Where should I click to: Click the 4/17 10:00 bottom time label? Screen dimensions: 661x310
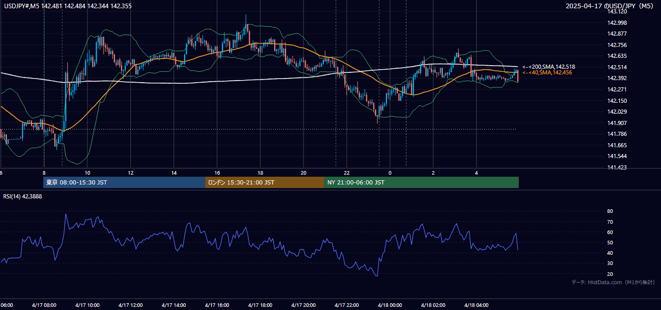click(x=87, y=305)
